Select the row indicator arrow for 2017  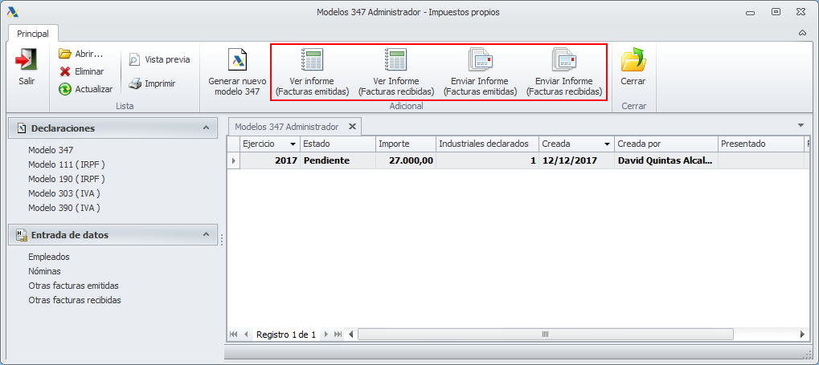tap(233, 161)
